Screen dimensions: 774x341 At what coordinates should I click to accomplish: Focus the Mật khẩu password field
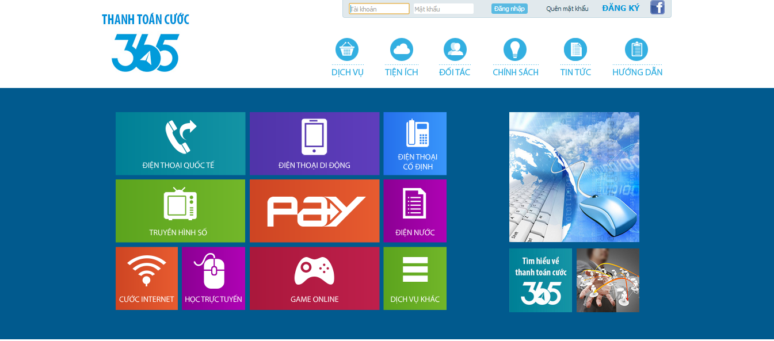[x=444, y=9]
